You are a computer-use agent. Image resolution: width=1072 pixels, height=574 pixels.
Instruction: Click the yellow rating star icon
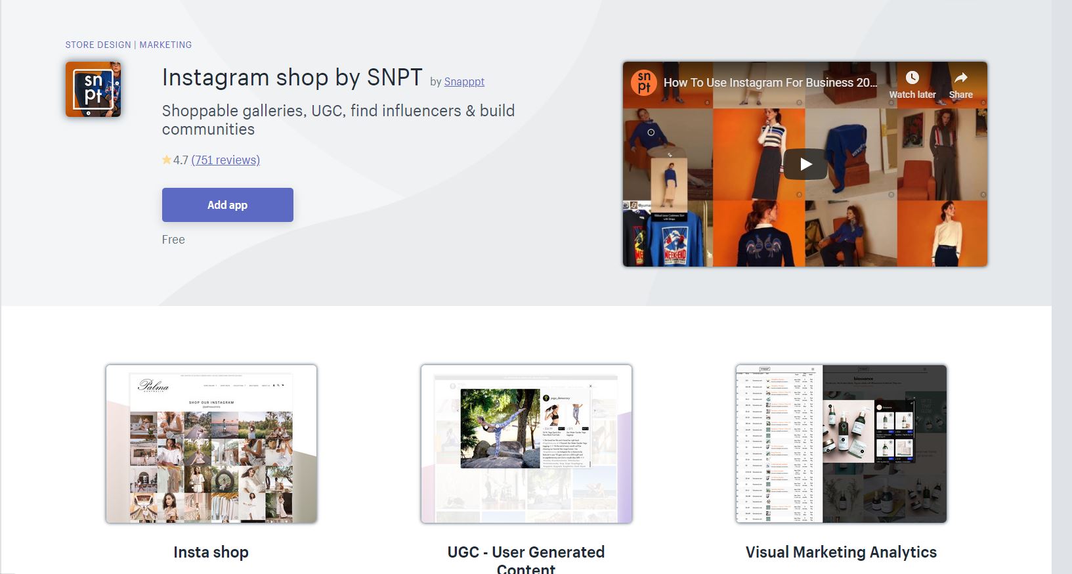[x=167, y=160]
